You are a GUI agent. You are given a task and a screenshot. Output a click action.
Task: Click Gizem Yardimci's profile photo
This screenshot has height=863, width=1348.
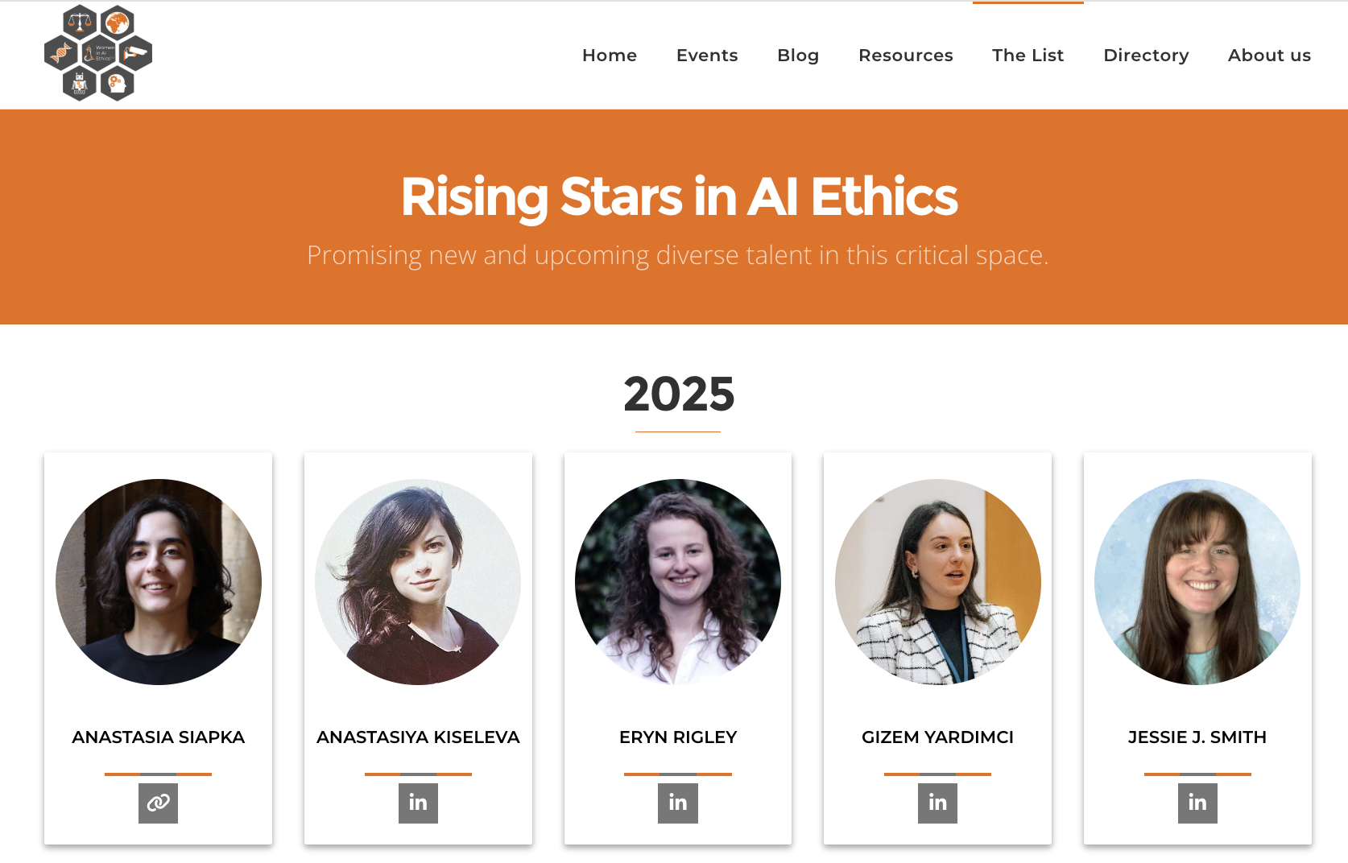[937, 582]
